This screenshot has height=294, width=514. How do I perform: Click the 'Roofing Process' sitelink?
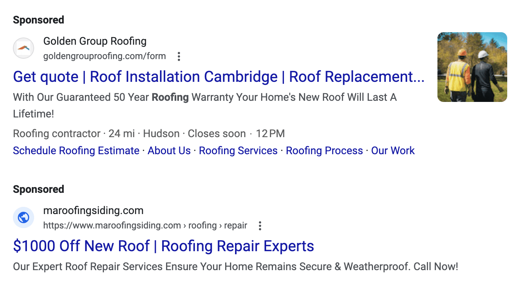tap(324, 150)
